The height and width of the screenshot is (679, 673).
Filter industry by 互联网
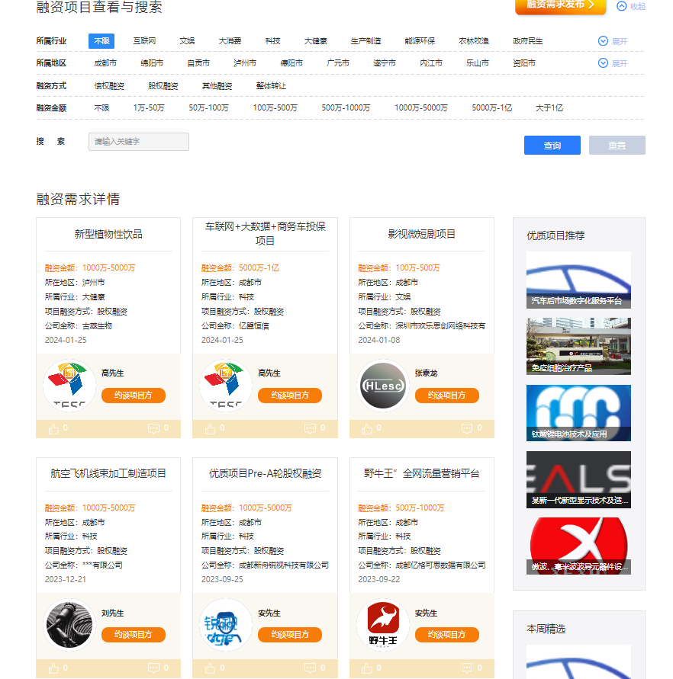144,41
